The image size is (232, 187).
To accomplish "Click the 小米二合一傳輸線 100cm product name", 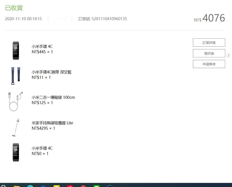I will click(x=53, y=97).
